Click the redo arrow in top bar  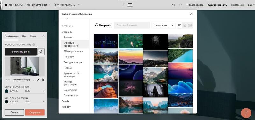pos(180,5)
